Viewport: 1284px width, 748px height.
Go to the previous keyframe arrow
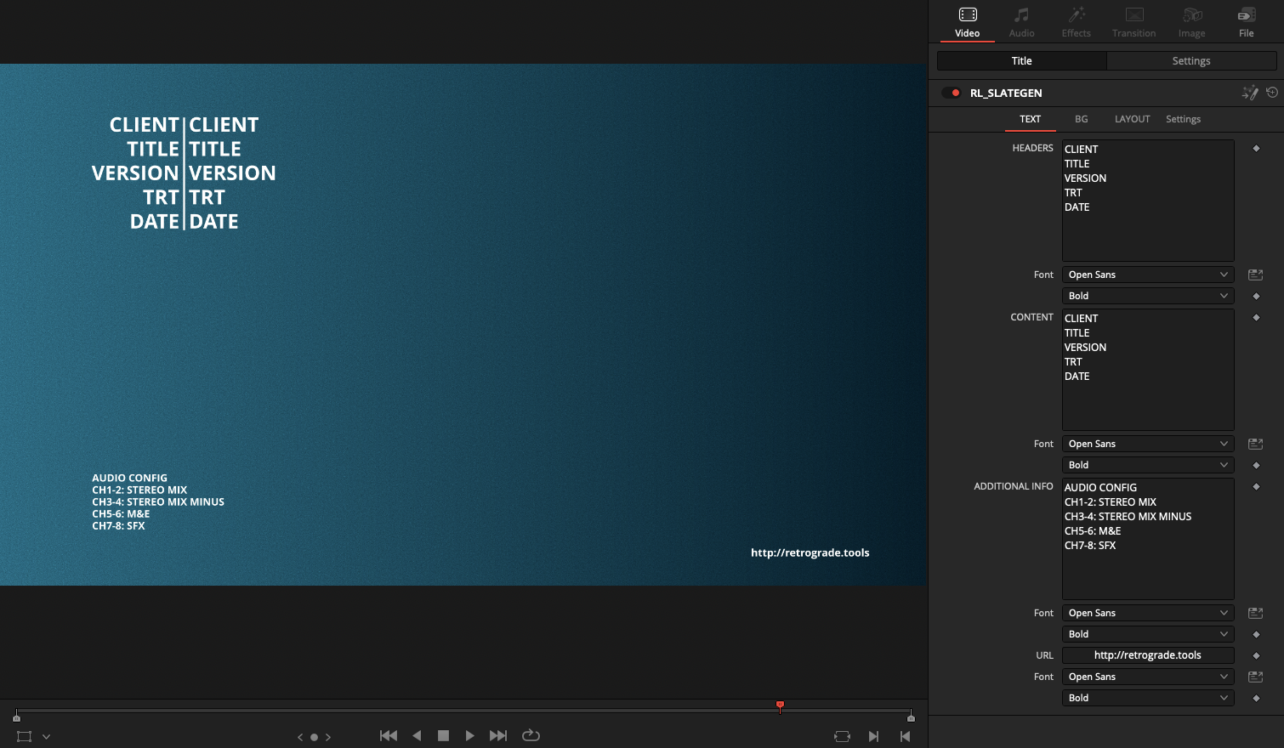(x=300, y=737)
